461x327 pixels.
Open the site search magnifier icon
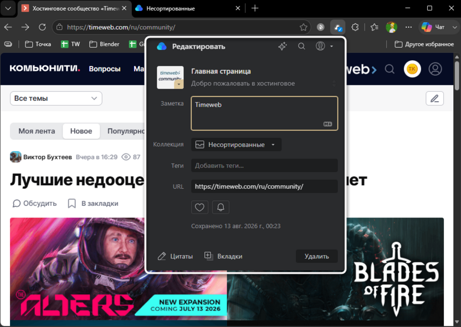(390, 69)
